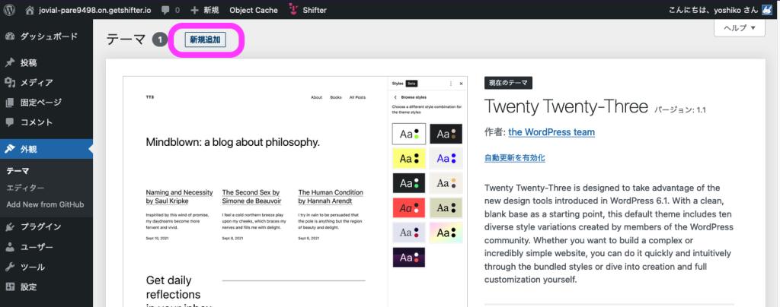Click the バージョン: 1.1 version text
Viewport: 780px width, 307px height.
[679, 110]
